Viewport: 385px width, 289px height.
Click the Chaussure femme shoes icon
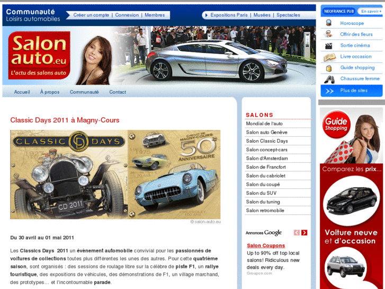329,79
